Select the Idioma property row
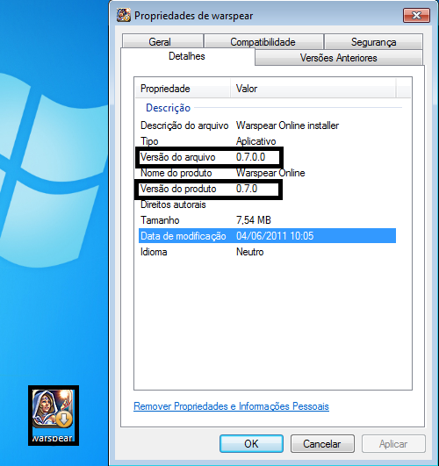The height and width of the screenshot is (466, 439). tap(267, 252)
